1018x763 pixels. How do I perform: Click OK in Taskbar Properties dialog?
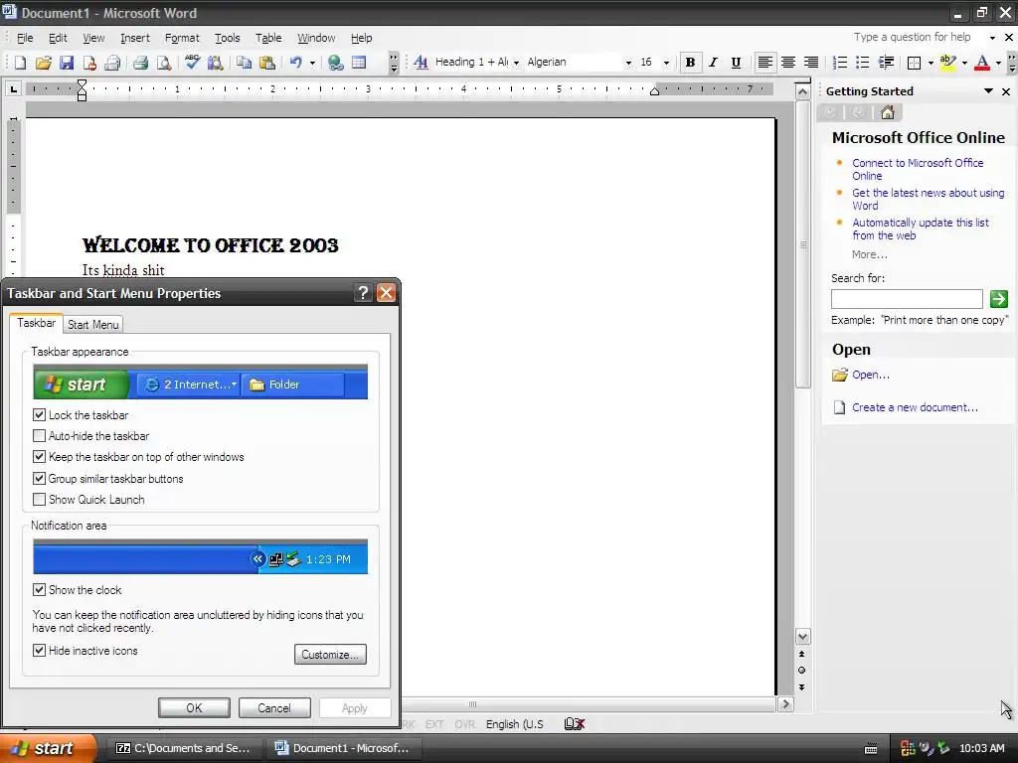(194, 707)
